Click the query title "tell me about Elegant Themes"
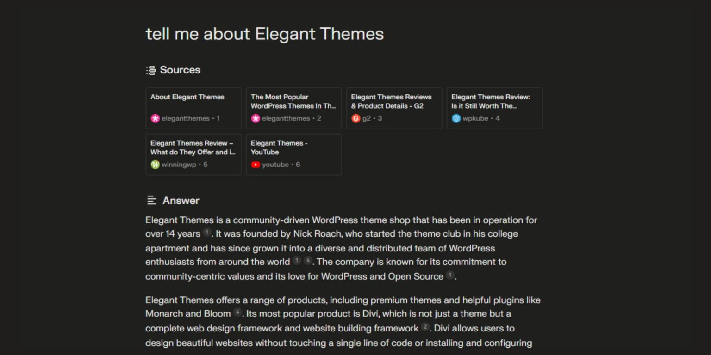This screenshot has width=711, height=355. (264, 34)
